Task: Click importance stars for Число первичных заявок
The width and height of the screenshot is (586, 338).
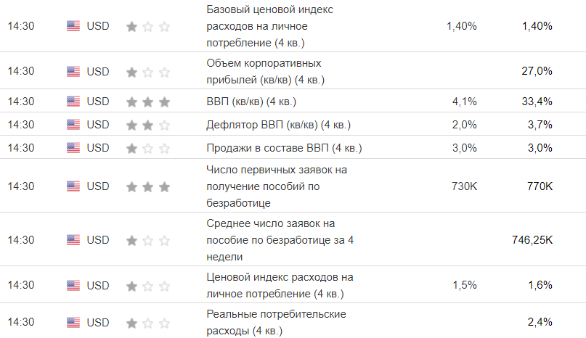Action: coord(148,186)
